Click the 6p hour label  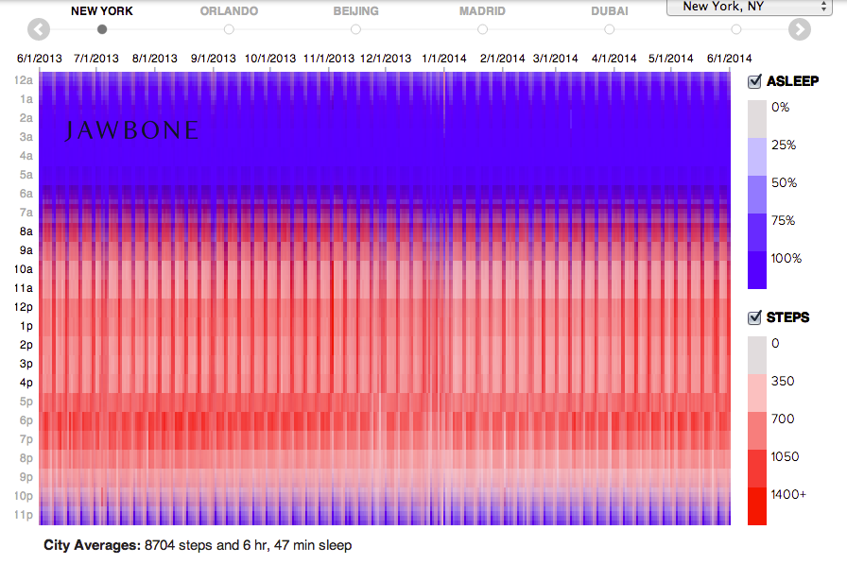(x=26, y=420)
